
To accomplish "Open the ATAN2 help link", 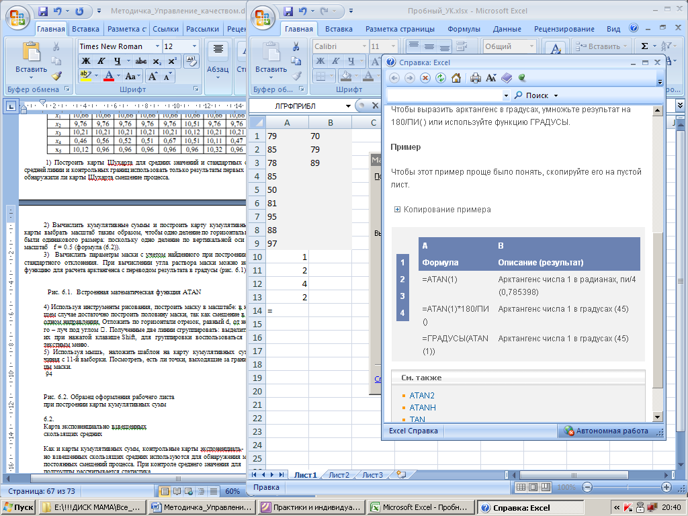I will (422, 395).
